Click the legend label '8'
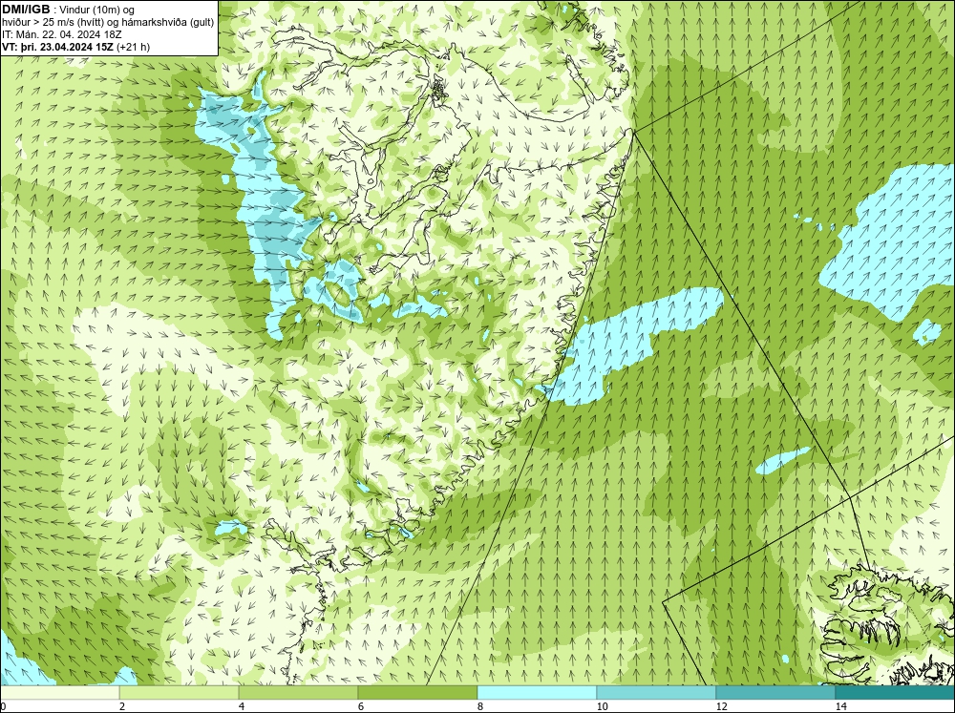 [x=480, y=706]
